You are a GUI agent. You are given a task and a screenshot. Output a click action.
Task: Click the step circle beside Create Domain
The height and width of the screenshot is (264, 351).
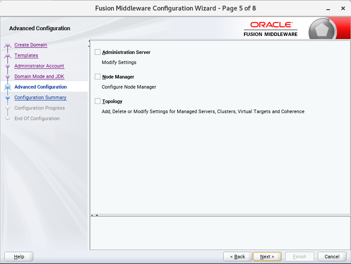(x=7, y=45)
